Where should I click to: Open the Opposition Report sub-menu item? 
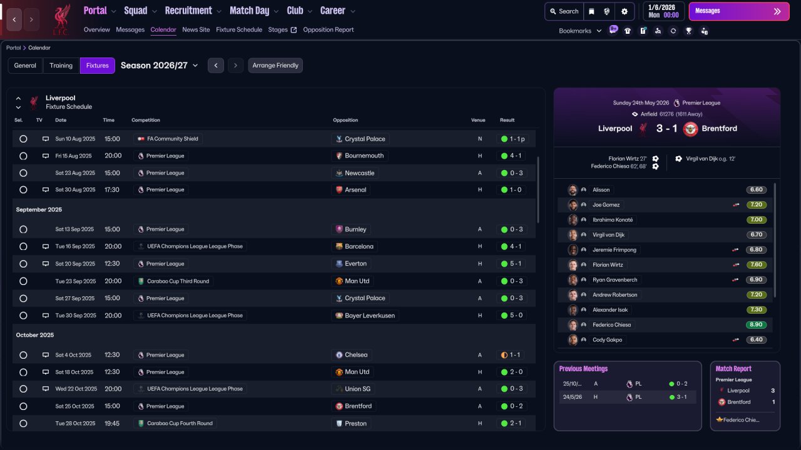tap(329, 30)
